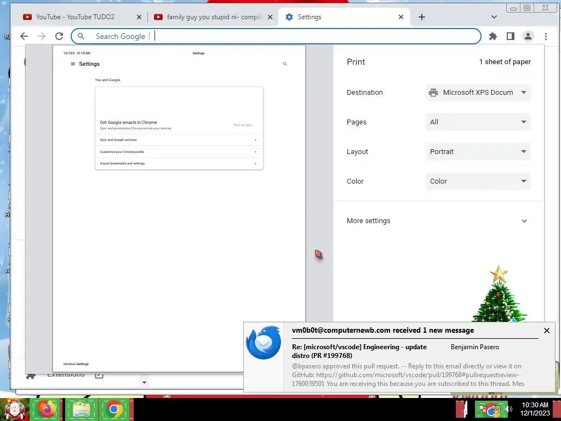Change Layout dropdown from Portrait
This screenshot has width=561, height=421.
coord(478,151)
